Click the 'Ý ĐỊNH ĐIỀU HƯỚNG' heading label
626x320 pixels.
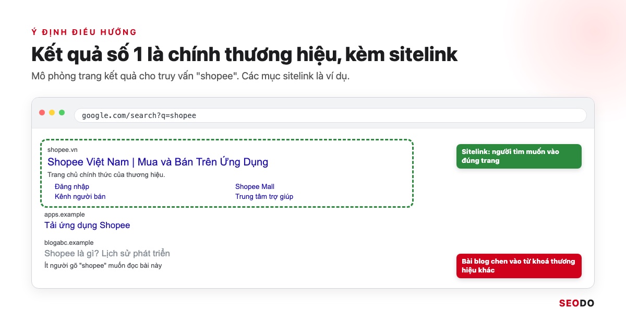84,32
